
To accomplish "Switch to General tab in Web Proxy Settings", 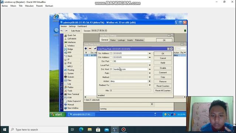I will [x=105, y=40].
